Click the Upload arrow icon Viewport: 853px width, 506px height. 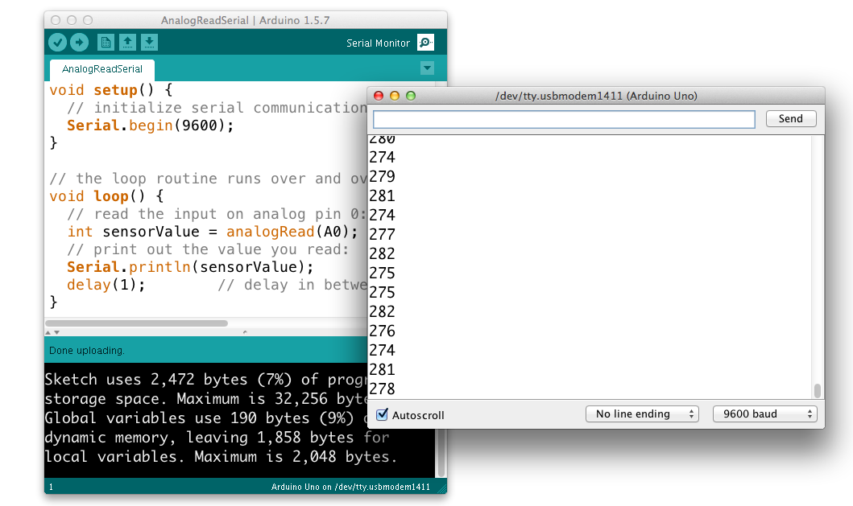click(79, 43)
